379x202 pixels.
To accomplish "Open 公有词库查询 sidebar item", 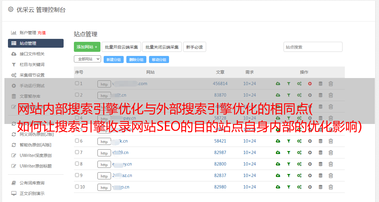I will [32, 183].
